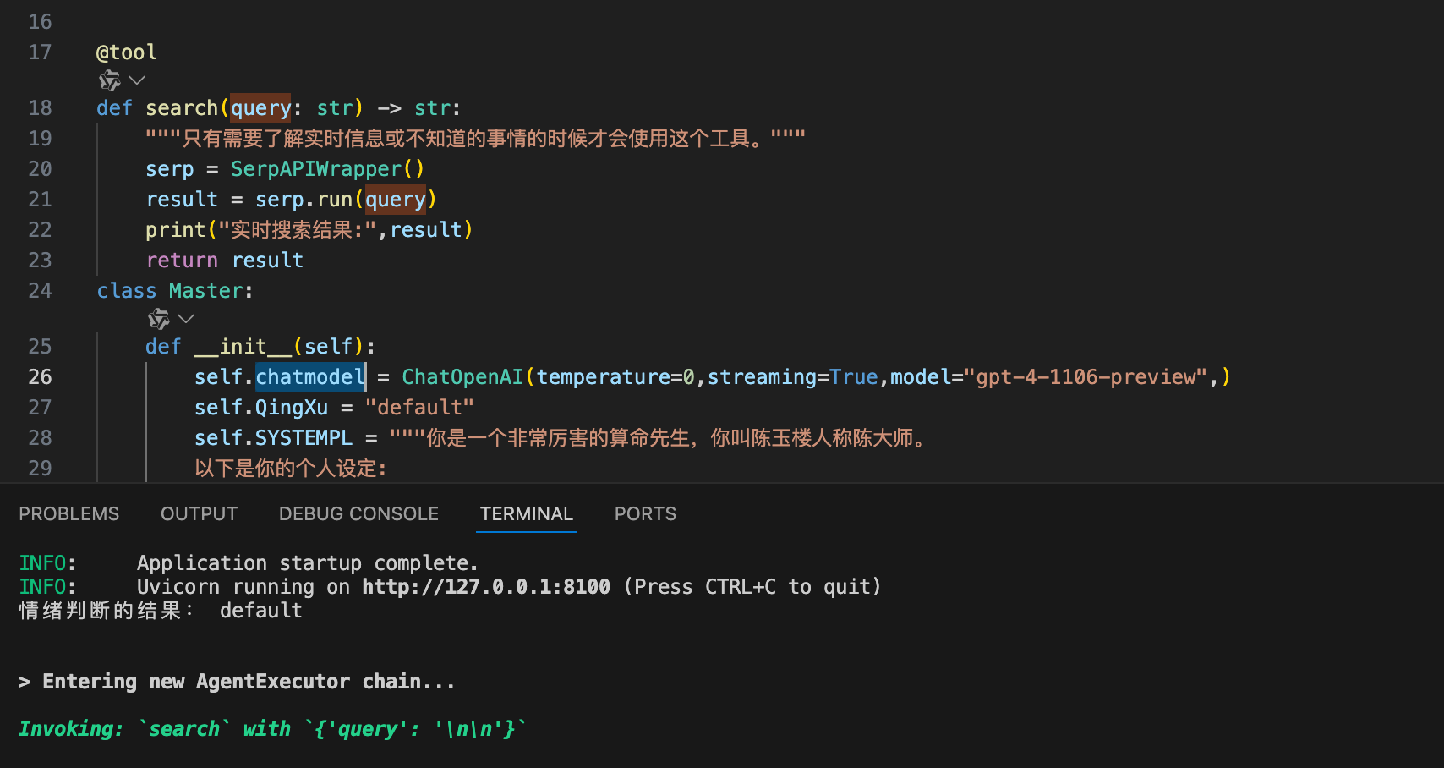This screenshot has height=768, width=1444.
Task: Click ChatOpenAI on line 26
Action: pos(462,377)
